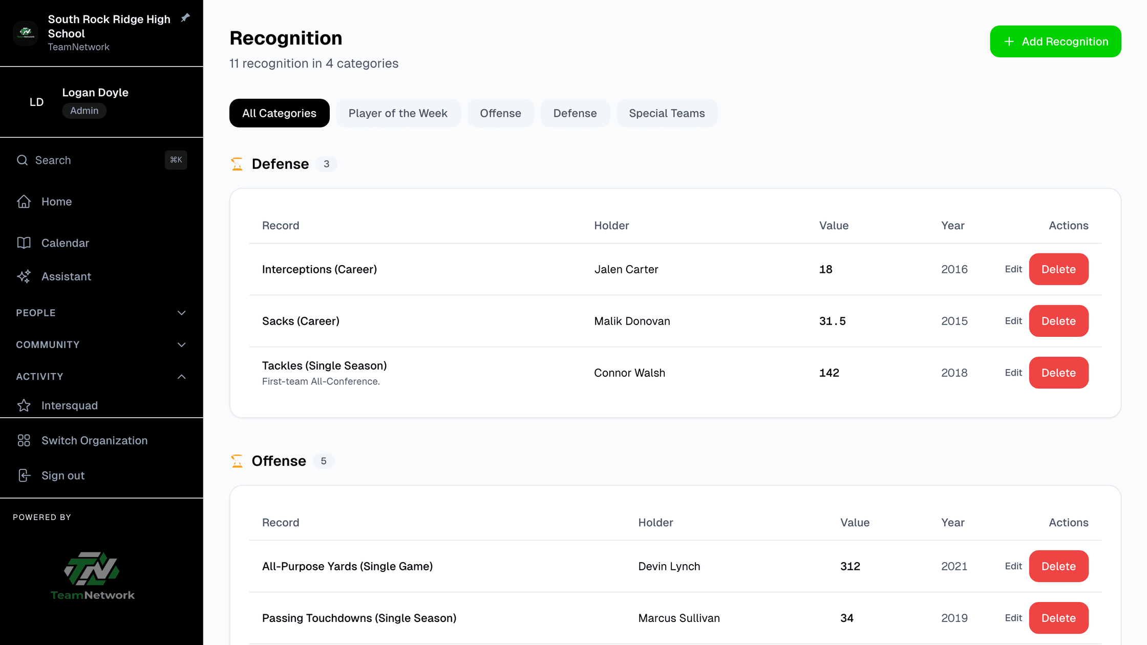Select the All Categories filter
The height and width of the screenshot is (645, 1147).
(x=280, y=113)
